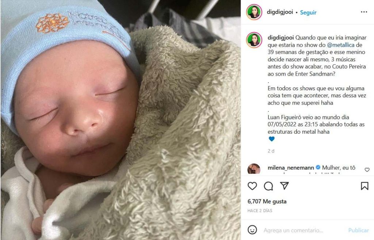The width and height of the screenshot is (374, 240).
Task: Click the Publicar button
Action: pos(359,230)
